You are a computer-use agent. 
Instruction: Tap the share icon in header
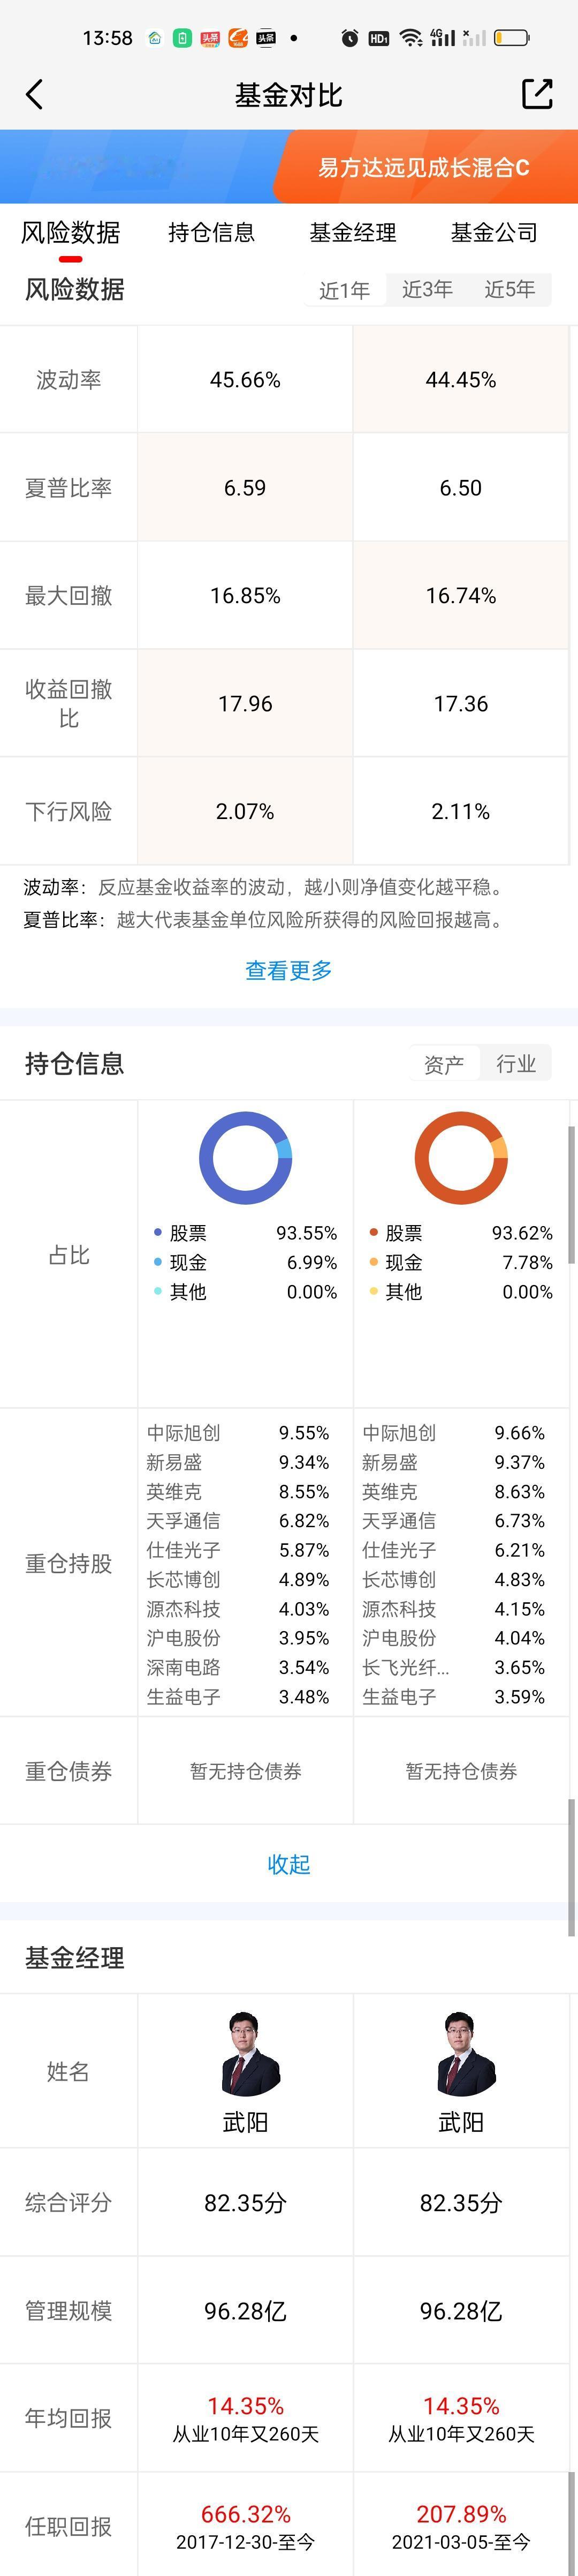[537, 94]
